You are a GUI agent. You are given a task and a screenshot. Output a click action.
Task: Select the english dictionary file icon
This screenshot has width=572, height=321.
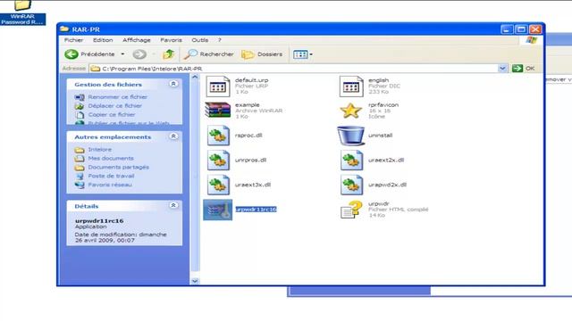click(x=351, y=86)
